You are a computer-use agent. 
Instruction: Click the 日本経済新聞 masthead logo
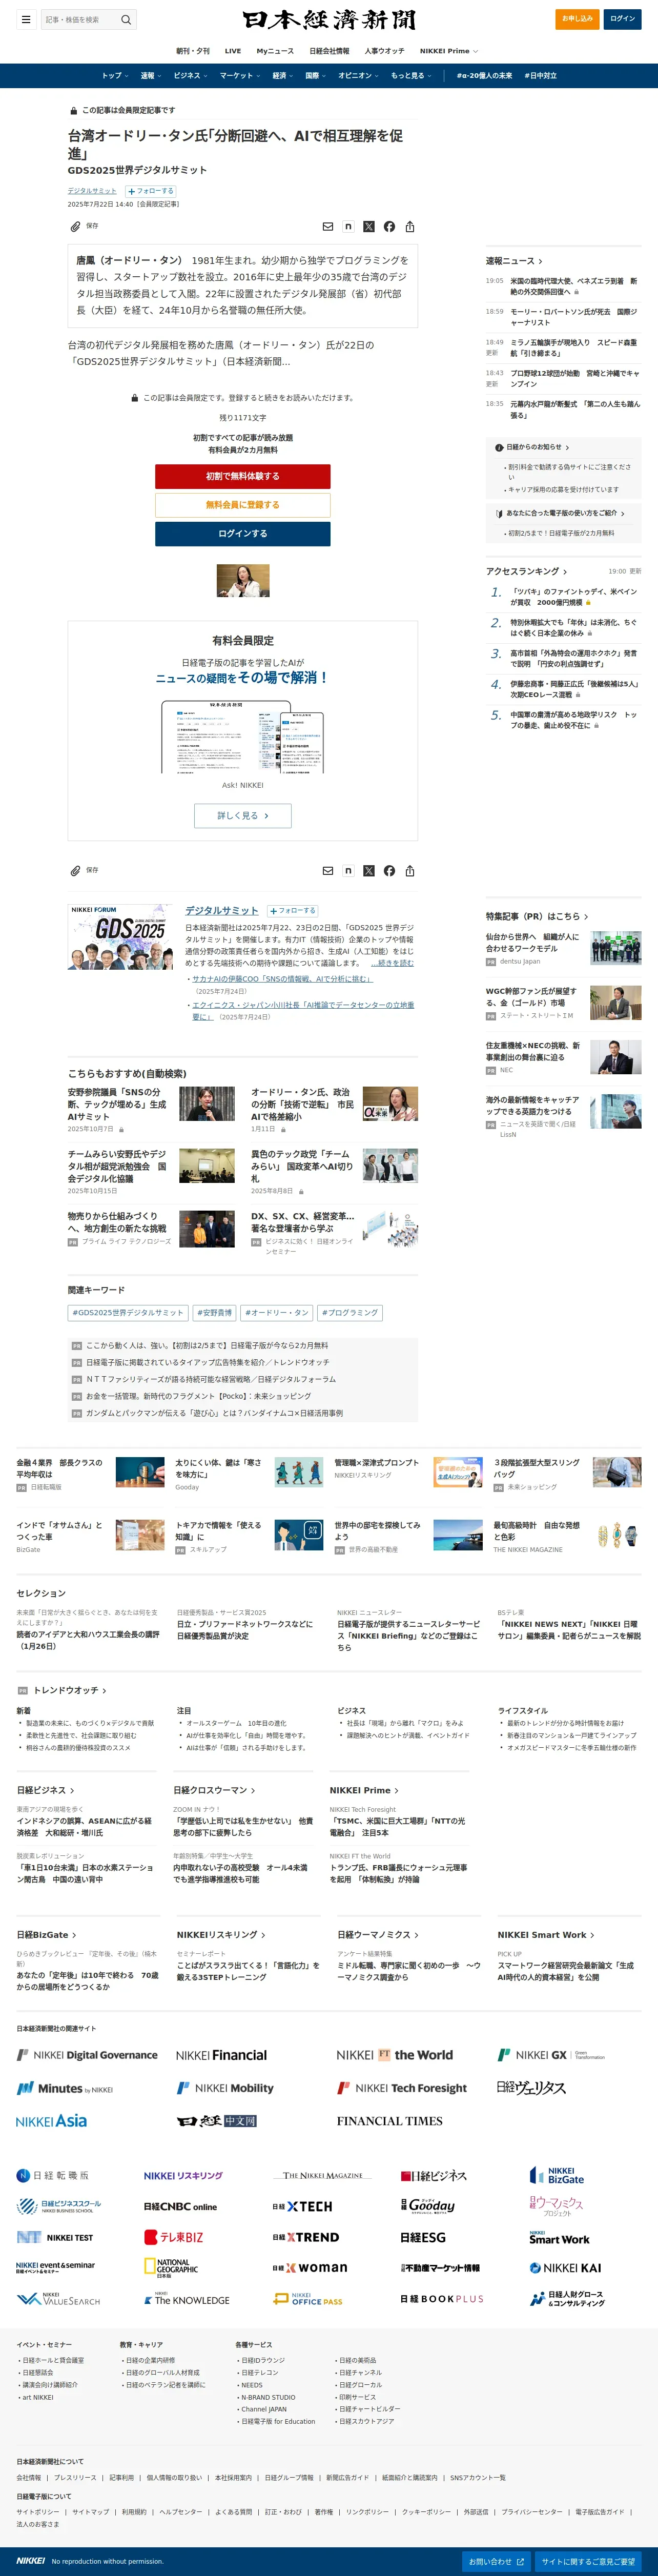click(329, 20)
